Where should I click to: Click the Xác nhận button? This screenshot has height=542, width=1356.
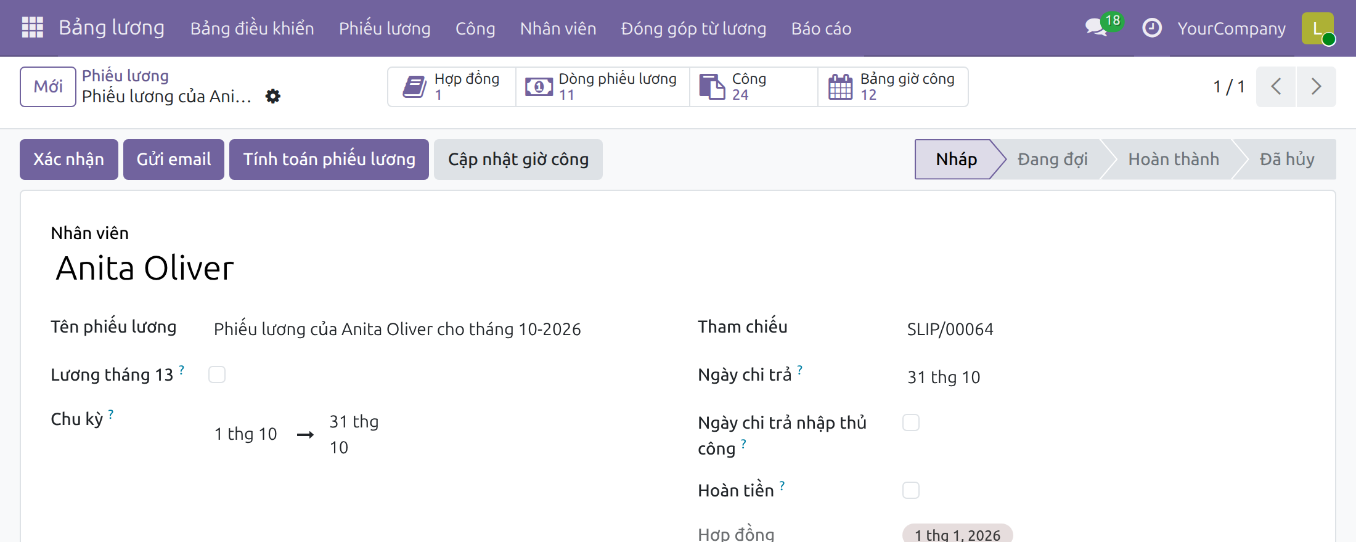pyautogui.click(x=69, y=160)
